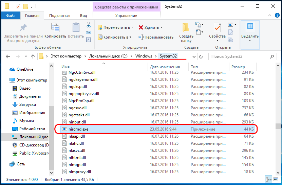The image size is (282, 185).
Task: Open recent locations dropdown arrow
Action: tap(26, 56)
